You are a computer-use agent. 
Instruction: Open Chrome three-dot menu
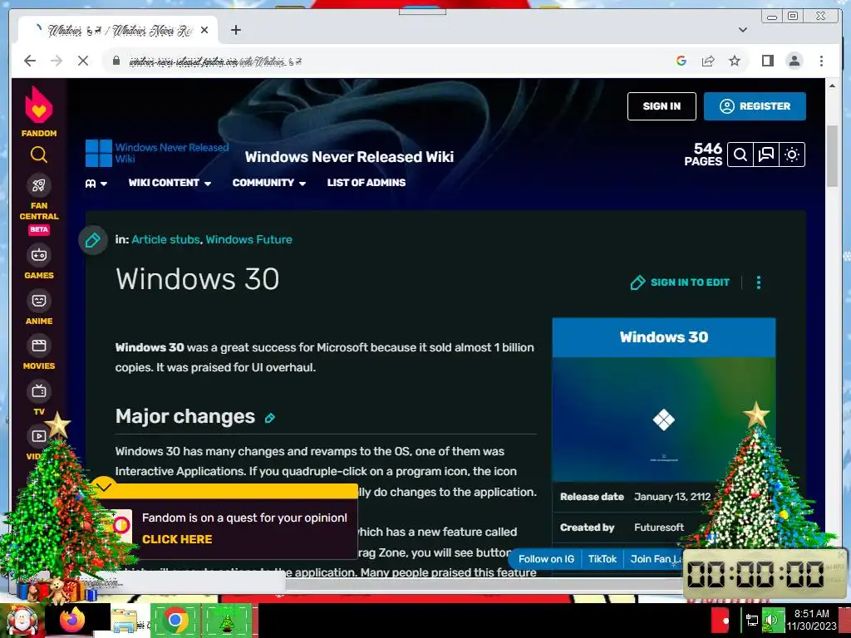821,61
